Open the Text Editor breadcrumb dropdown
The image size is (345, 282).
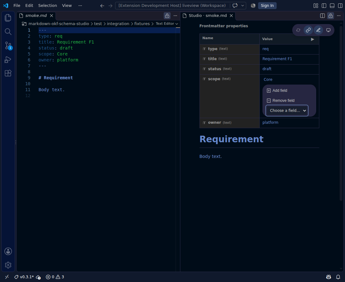click(167, 23)
